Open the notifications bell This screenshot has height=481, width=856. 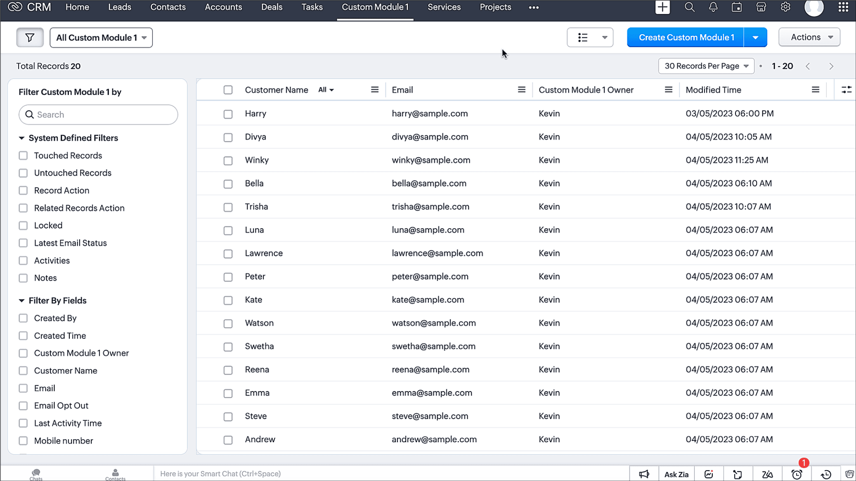(x=713, y=7)
